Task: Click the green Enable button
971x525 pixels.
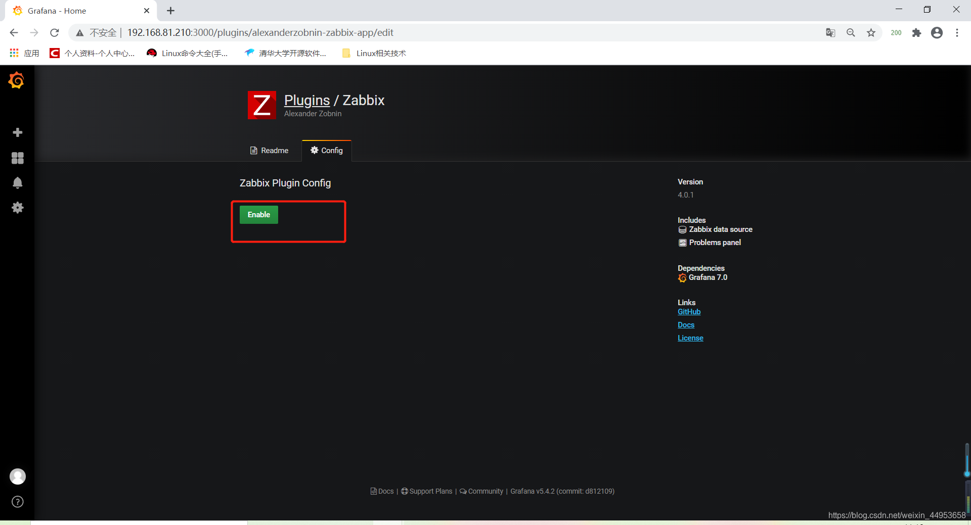Action: tap(259, 215)
